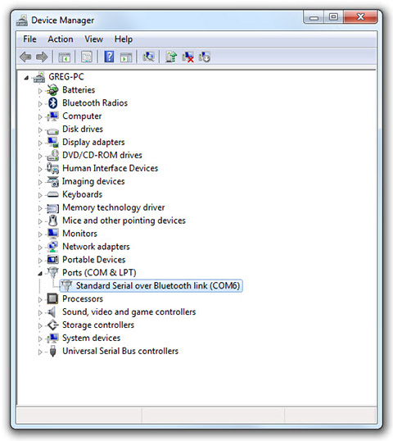Screen dimensions: 393x441
Task: Select the Display adapters category
Action: (93, 142)
